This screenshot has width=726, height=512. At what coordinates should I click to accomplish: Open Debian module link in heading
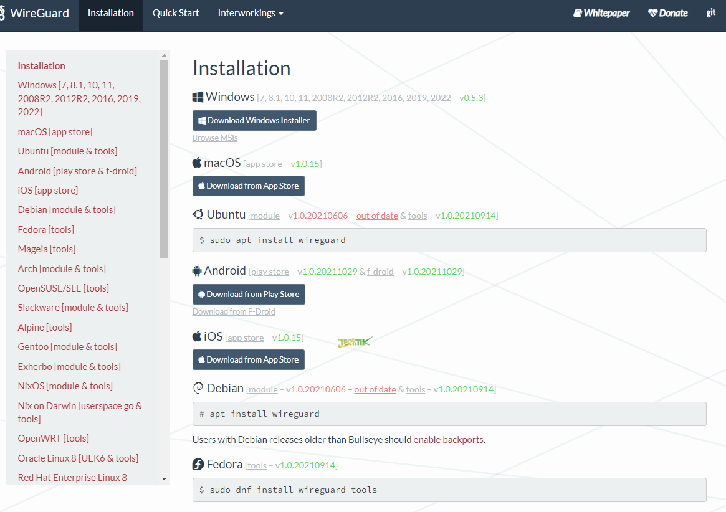[x=263, y=389]
